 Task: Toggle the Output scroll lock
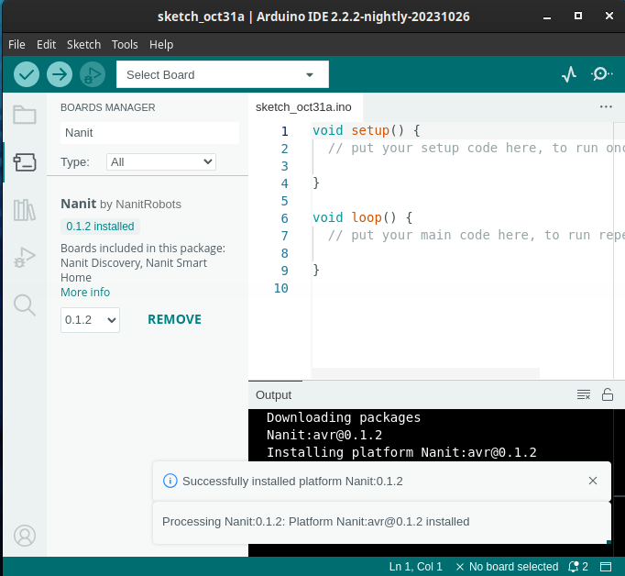pyautogui.click(x=608, y=394)
